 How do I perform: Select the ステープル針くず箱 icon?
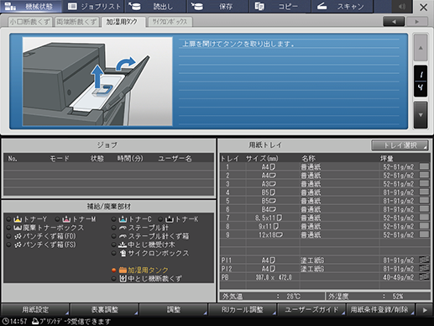[x=123, y=236]
